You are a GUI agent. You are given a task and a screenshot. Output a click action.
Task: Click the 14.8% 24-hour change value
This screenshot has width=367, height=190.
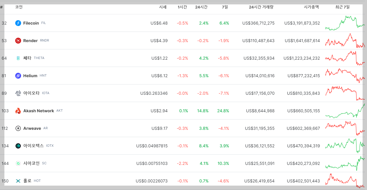point(203,111)
